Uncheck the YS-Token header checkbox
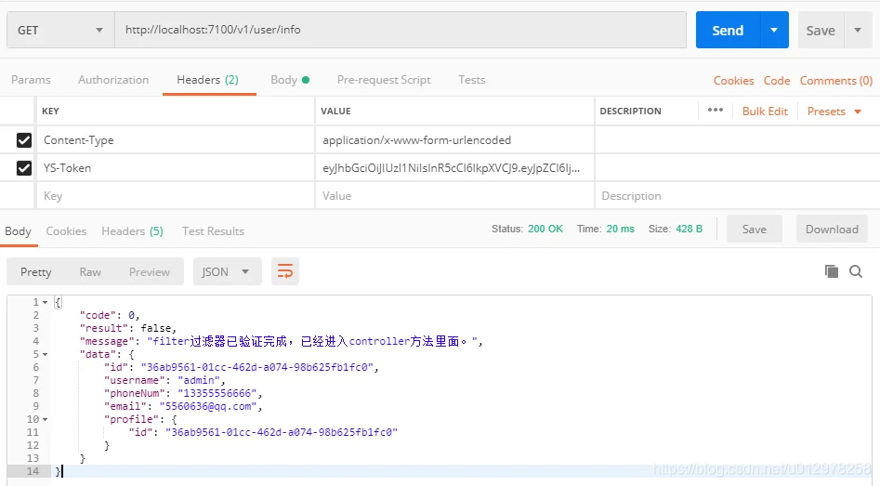 click(24, 168)
